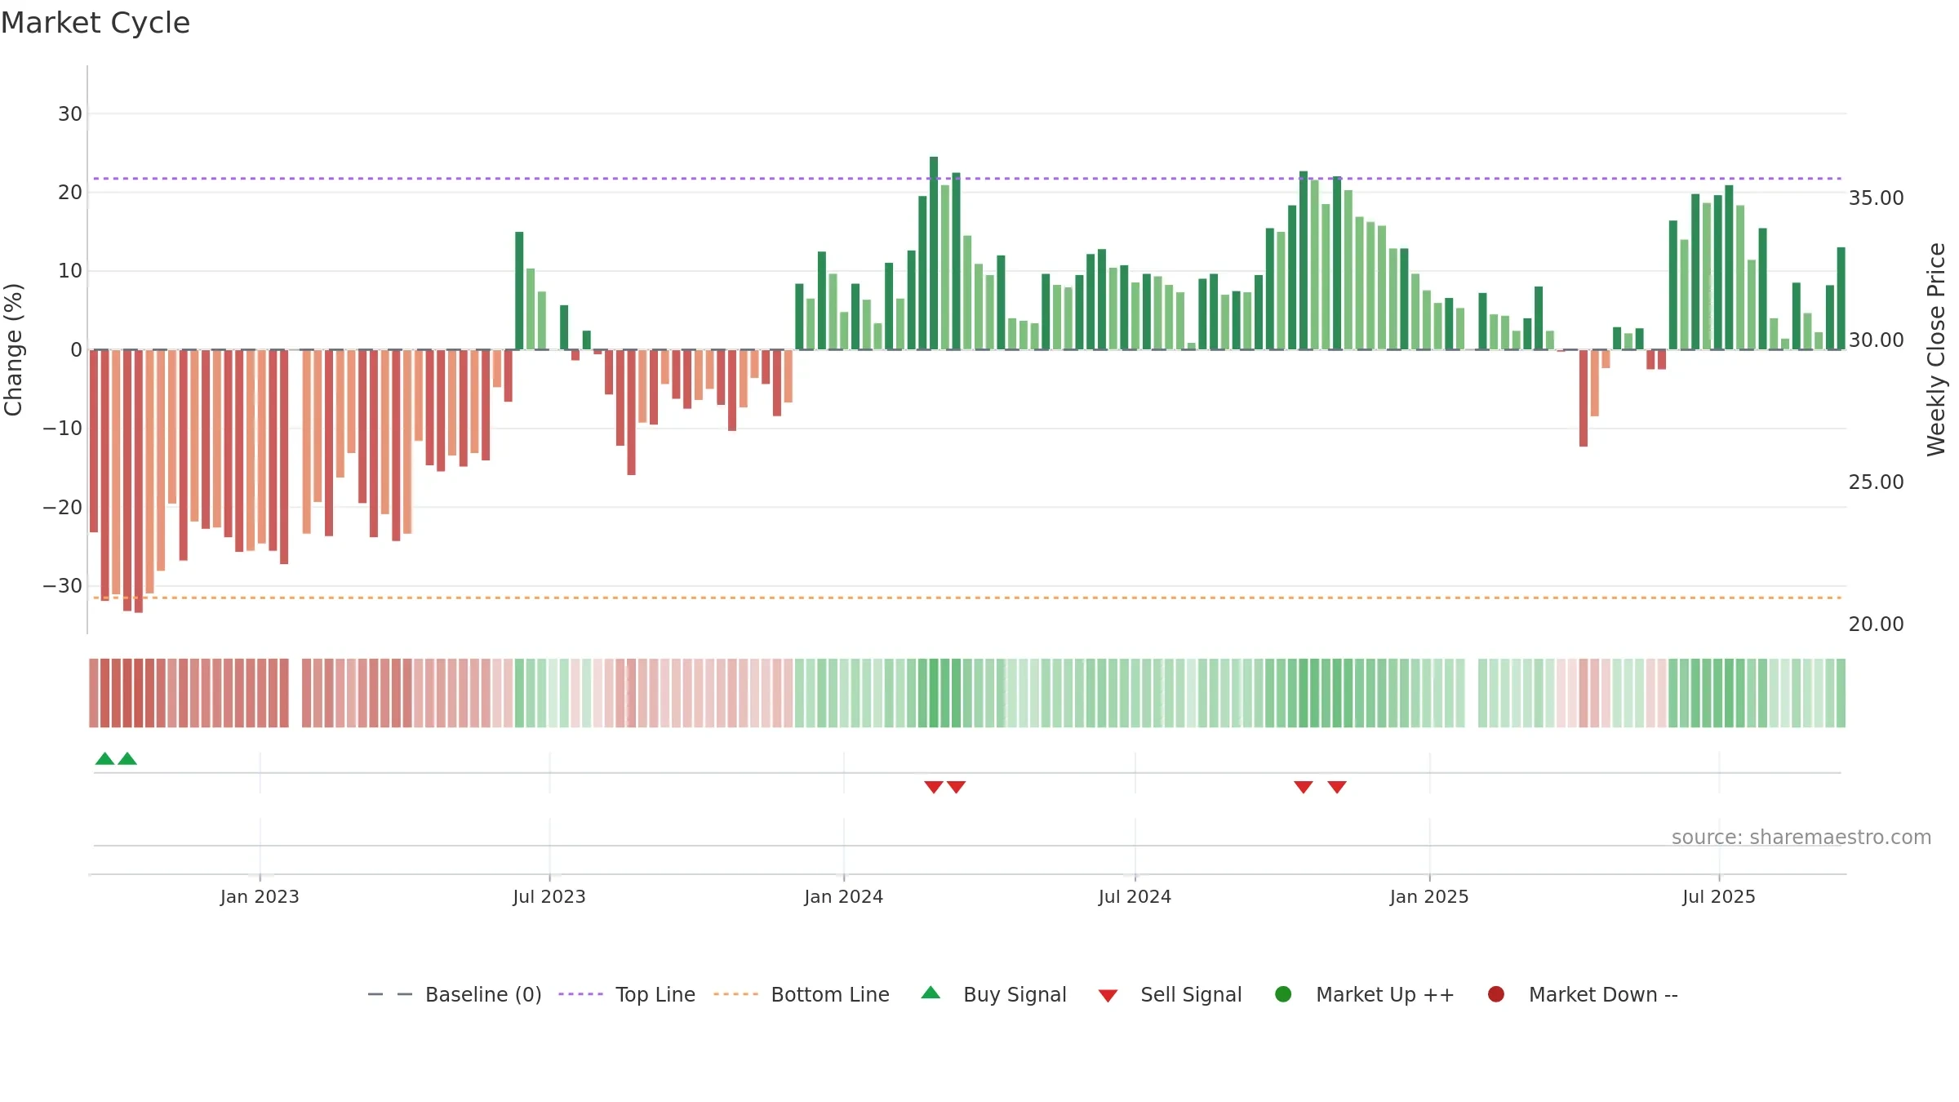This screenshot has height=1102, width=1959.
Task: Click the Jul 2025 x-axis label
Action: coord(1719,896)
